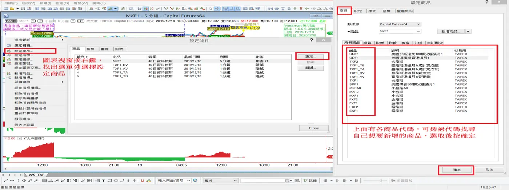The height and width of the screenshot is (190, 509).
Task: Click the 設定... button in 設定物件 dialog
Action: click(309, 57)
